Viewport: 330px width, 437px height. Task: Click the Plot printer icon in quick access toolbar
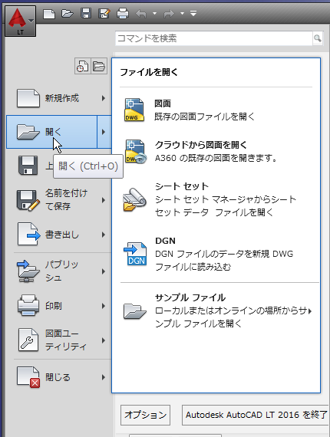(123, 13)
